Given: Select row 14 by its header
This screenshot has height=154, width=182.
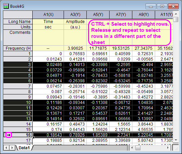Looking at the screenshot, I should (x=18, y=124).
